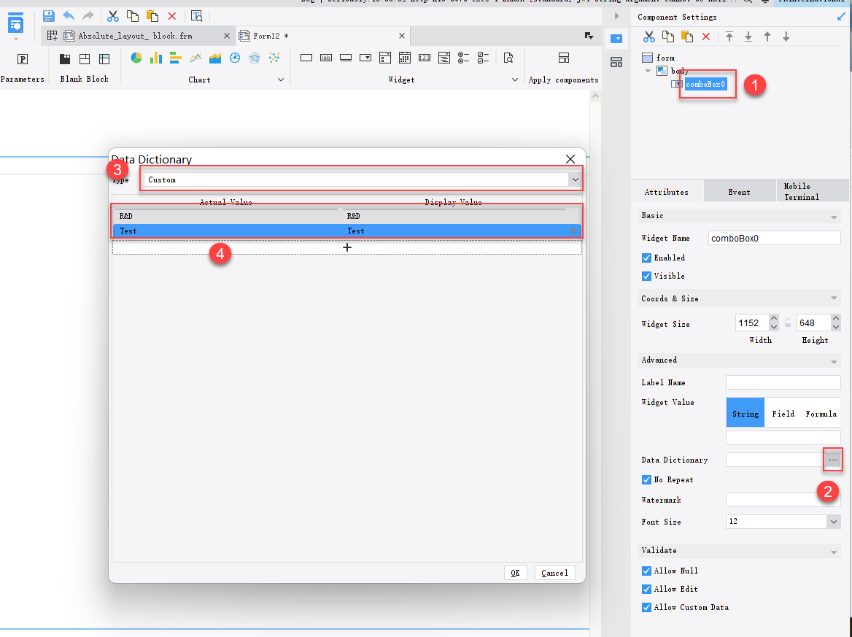The width and height of the screenshot is (852, 637).
Task: Add a new row with the plus button
Action: click(x=347, y=248)
